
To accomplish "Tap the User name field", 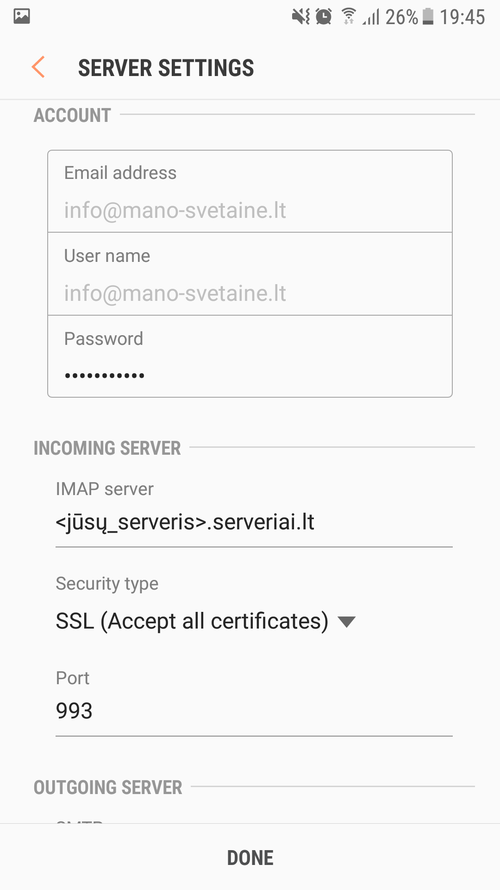I will coord(250,293).
